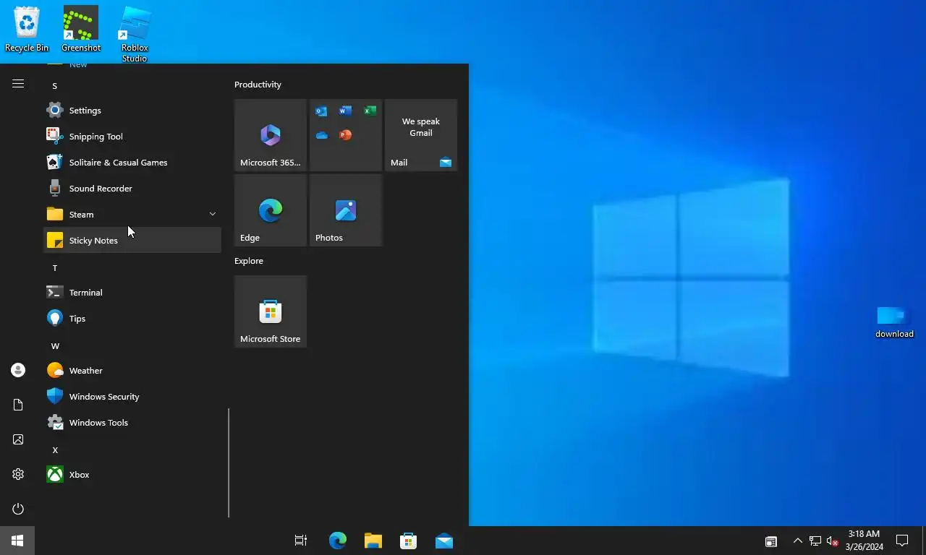Screen dimensions: 926x555
Task: Click the network tray icon
Action: pos(815,541)
